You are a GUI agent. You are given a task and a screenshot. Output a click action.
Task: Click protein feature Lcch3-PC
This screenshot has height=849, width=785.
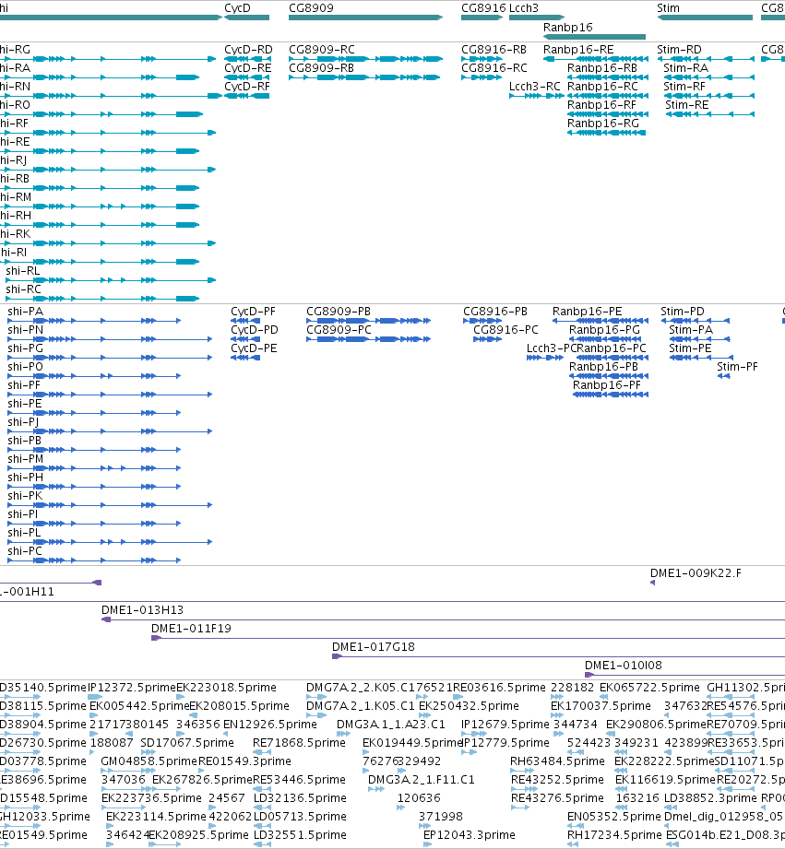tap(552, 348)
